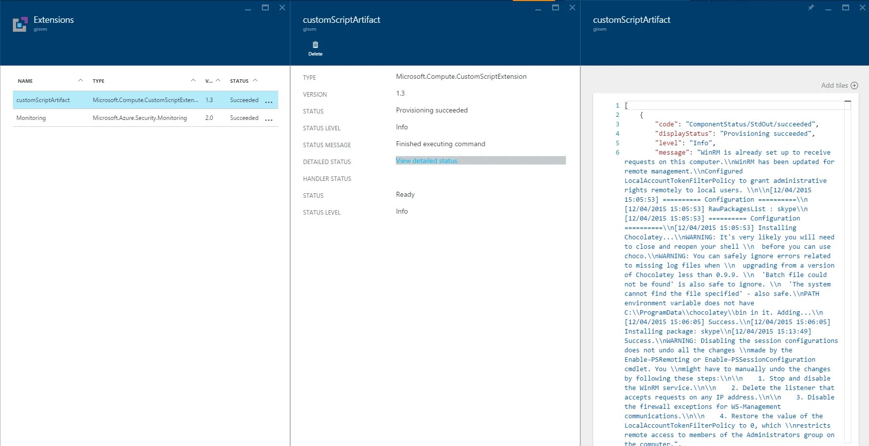The width and height of the screenshot is (869, 446).
Task: Click Microsoft.Compute.CustomScriptExtension type value
Action: pos(461,76)
